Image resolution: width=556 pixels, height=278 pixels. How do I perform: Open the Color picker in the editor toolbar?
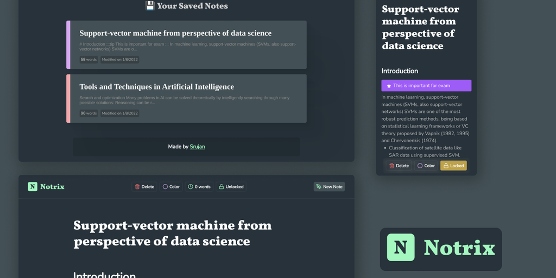(x=171, y=187)
